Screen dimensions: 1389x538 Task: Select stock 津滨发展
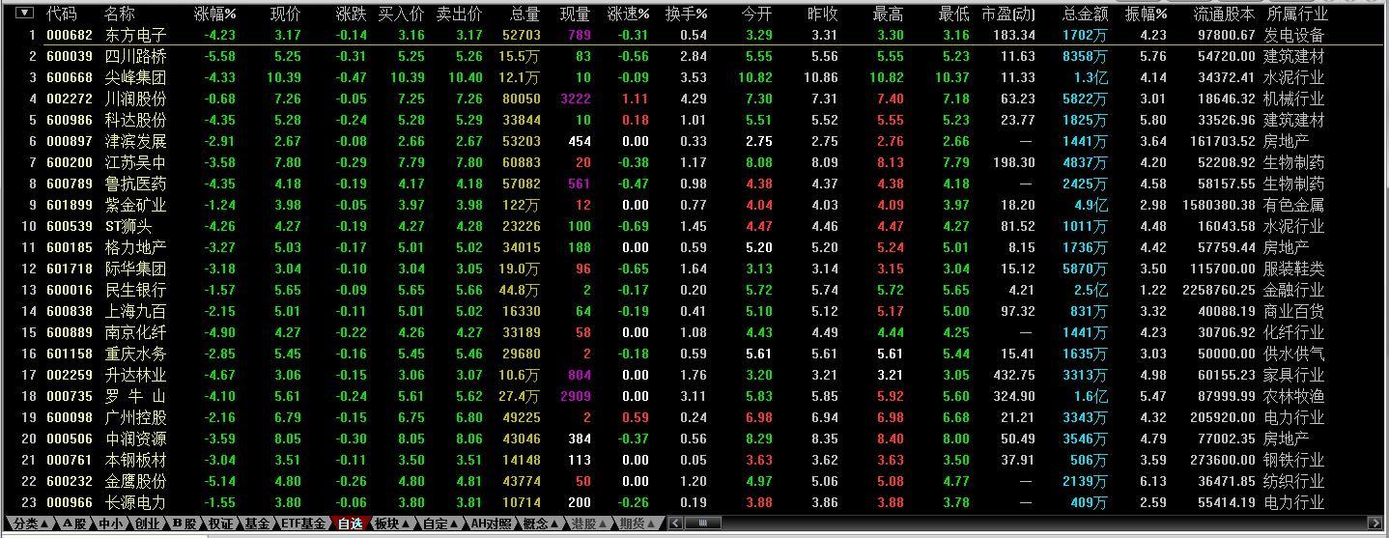coord(135,141)
